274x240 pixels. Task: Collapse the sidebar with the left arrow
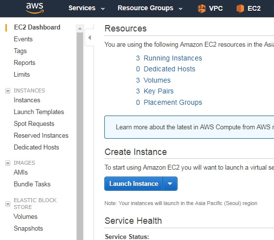click(90, 37)
